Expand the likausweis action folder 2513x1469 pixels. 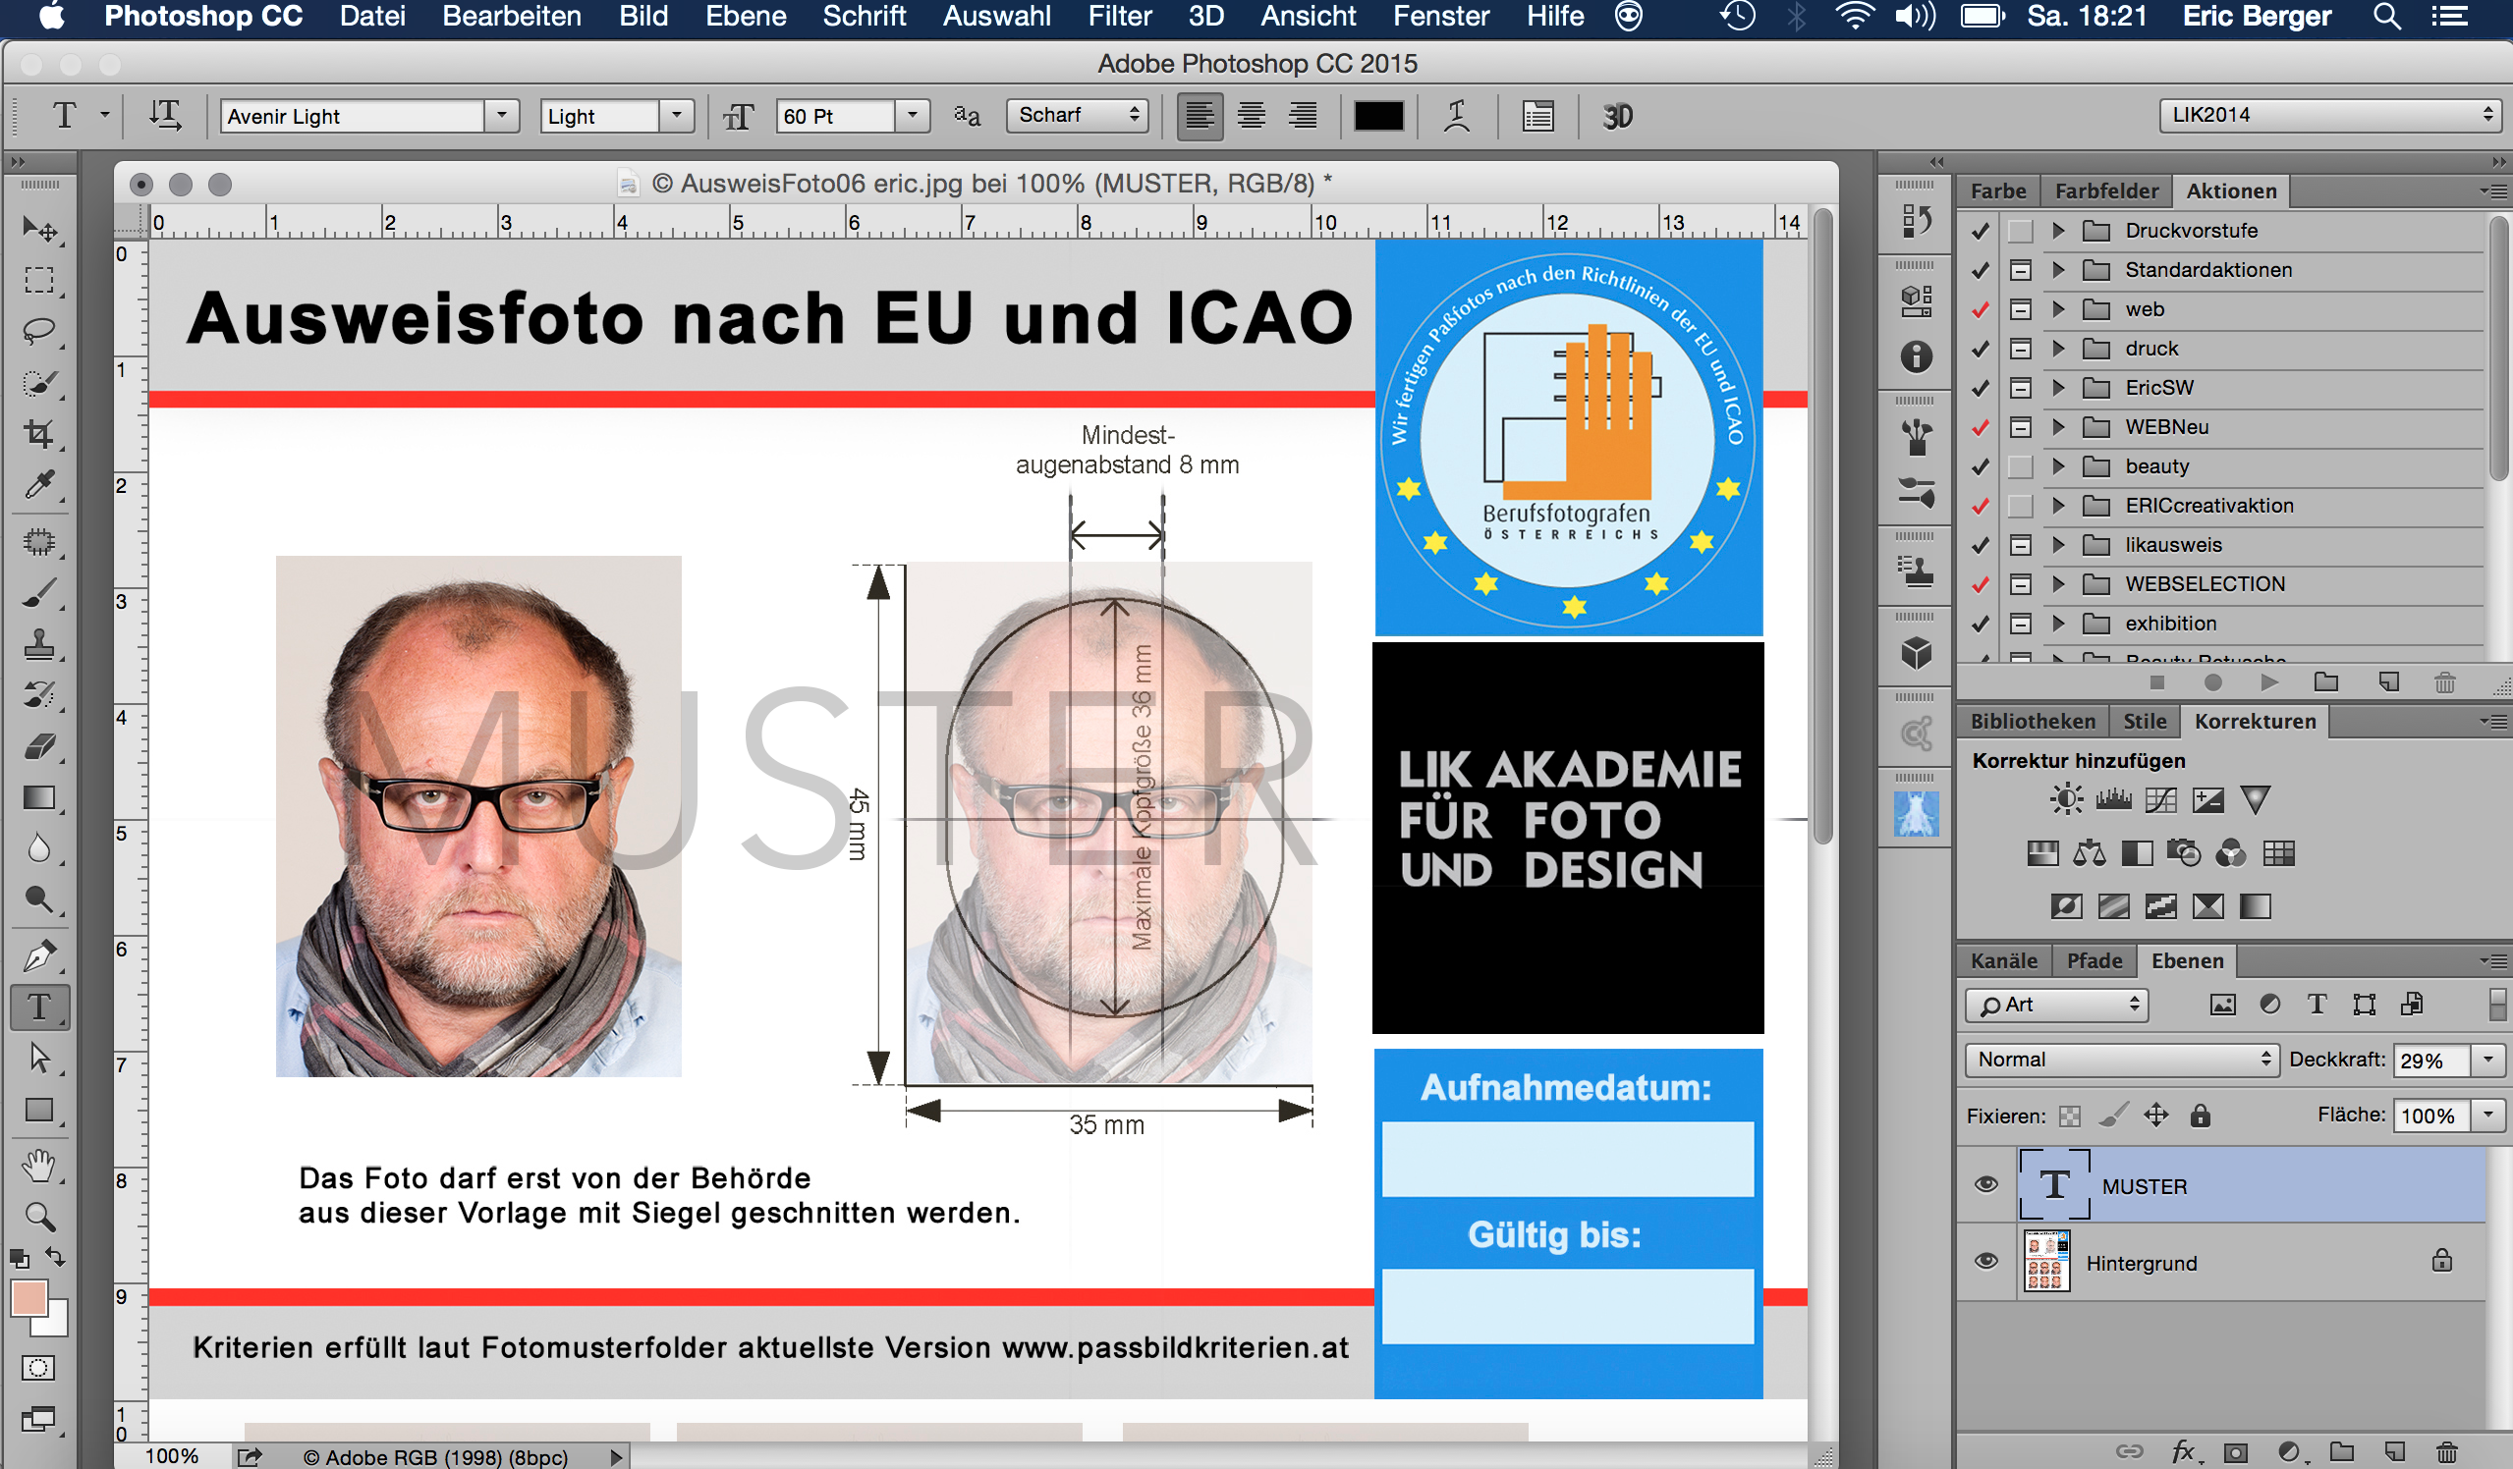(2058, 545)
